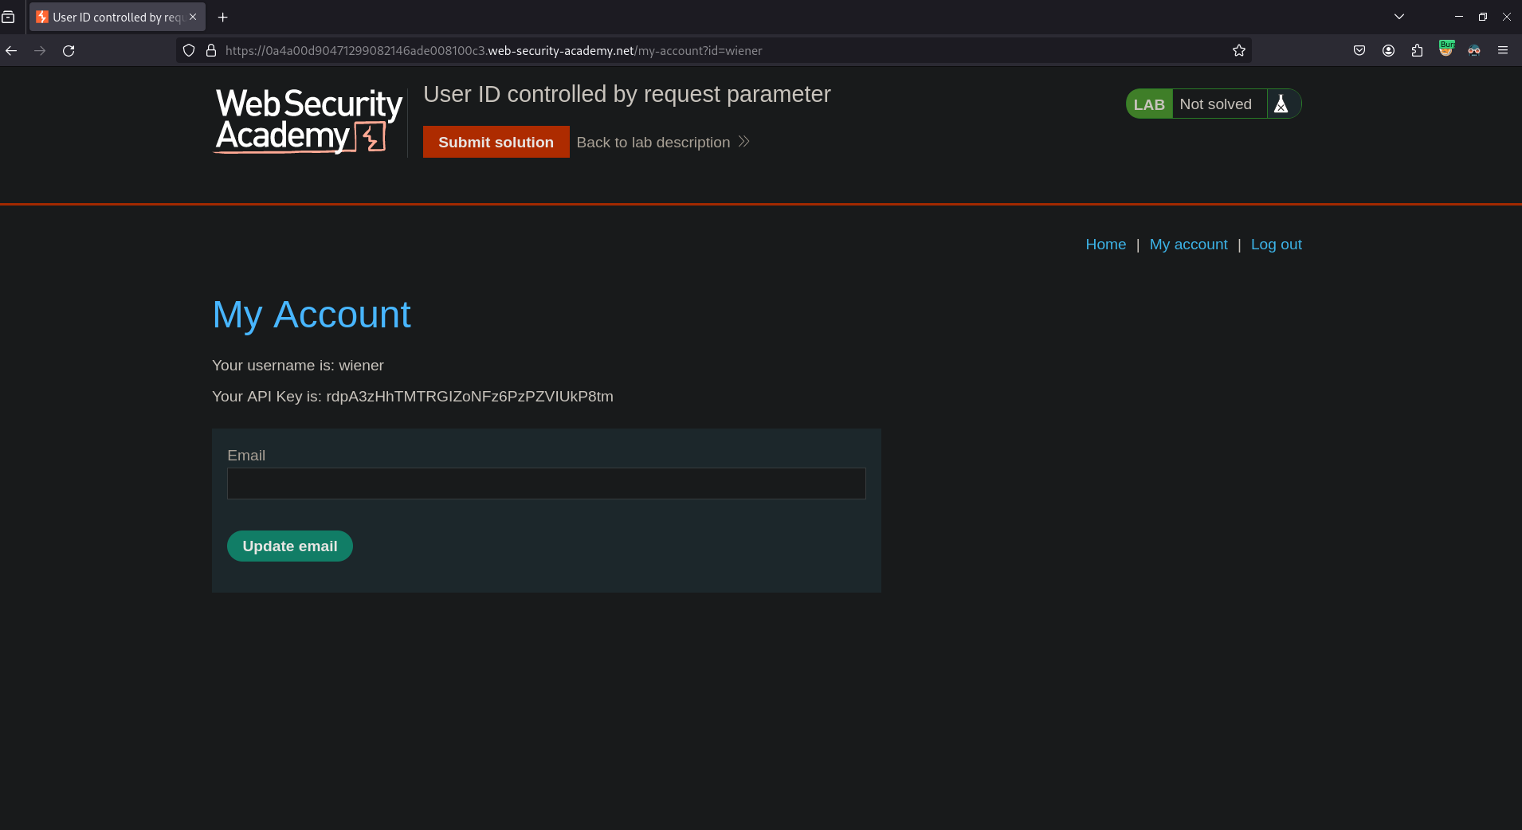
Task: Open a new browser tab
Action: (x=222, y=17)
